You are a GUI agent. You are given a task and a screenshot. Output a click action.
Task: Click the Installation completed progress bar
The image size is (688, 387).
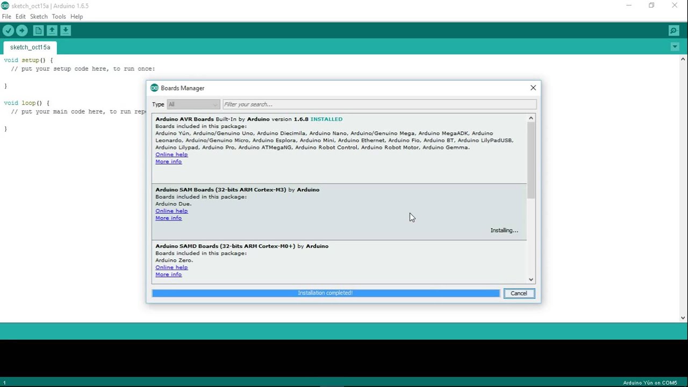(x=326, y=293)
